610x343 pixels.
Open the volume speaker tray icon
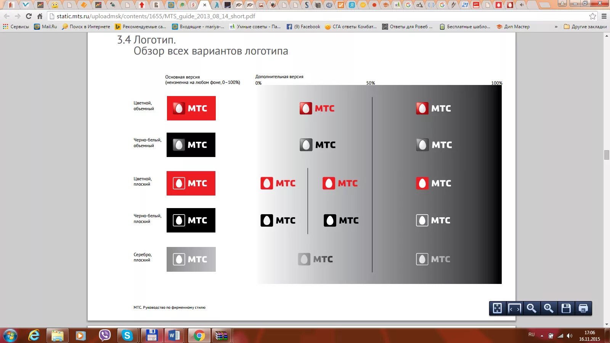coord(570,336)
